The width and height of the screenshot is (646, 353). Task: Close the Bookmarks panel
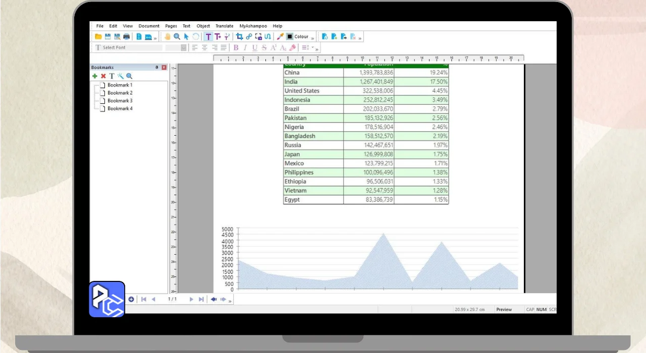coord(164,67)
